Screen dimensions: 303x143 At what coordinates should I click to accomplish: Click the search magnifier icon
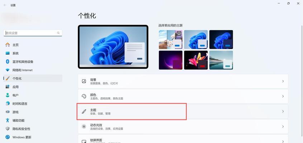(x=58, y=33)
